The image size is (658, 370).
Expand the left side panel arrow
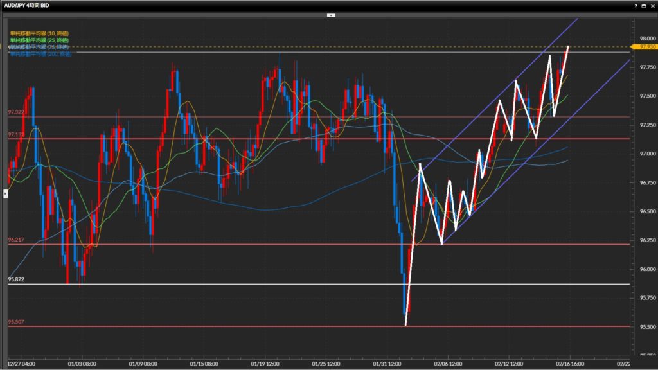[x=6, y=193]
